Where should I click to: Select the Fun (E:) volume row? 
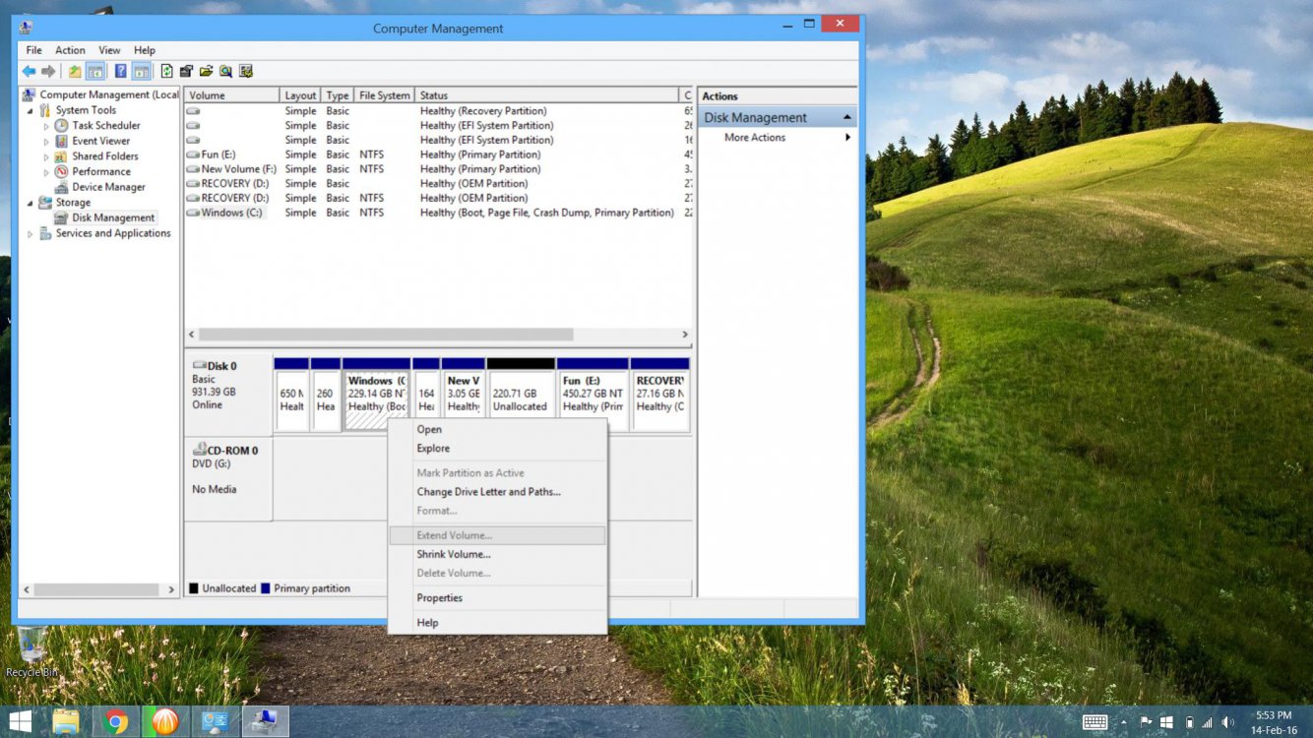point(438,154)
